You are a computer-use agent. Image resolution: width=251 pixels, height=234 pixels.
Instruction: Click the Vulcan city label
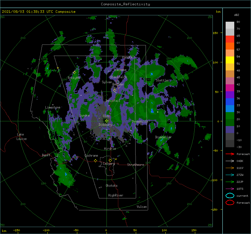click(x=142, y=207)
